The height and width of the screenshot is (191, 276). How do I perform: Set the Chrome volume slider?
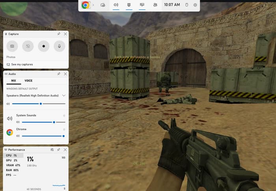44,136
